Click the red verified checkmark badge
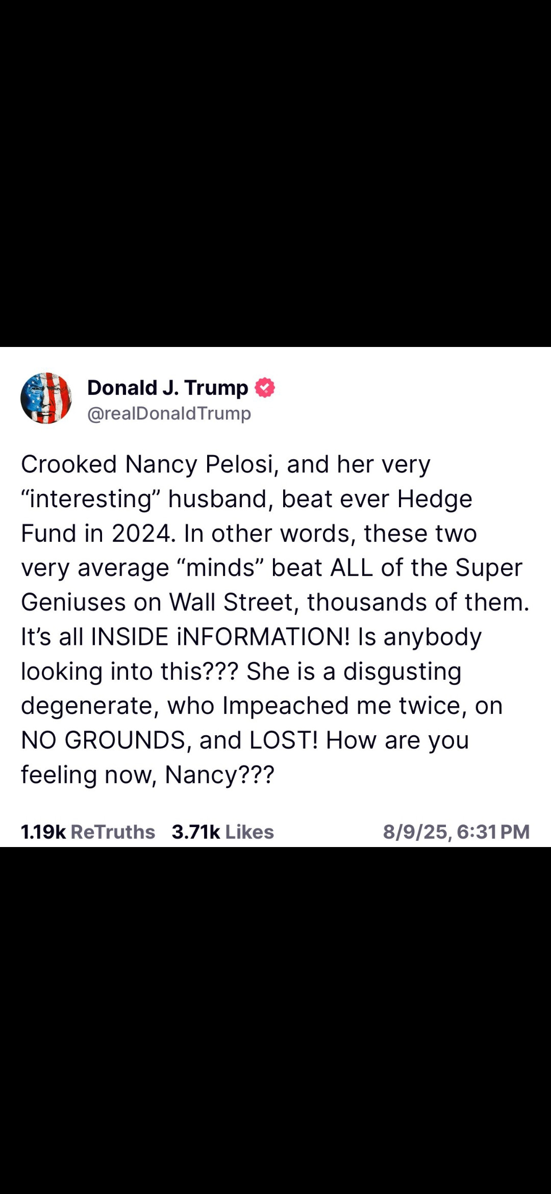This screenshot has height=1194, width=551. pyautogui.click(x=265, y=388)
